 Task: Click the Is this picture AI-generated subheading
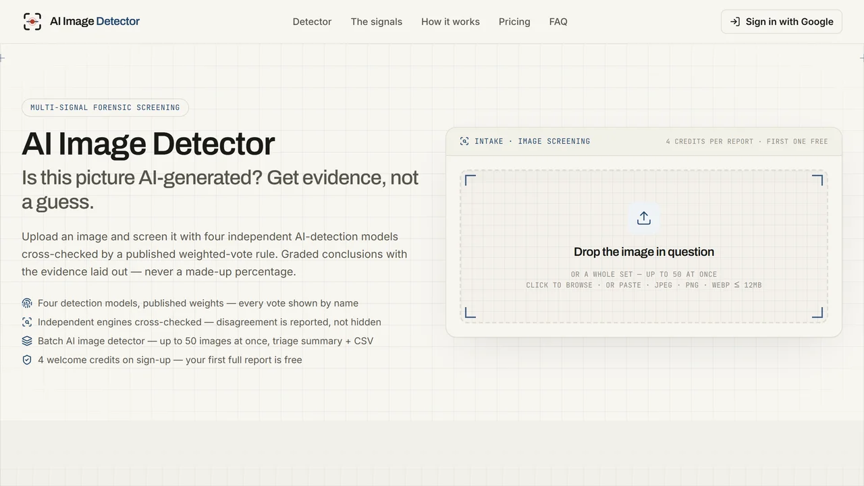(220, 190)
